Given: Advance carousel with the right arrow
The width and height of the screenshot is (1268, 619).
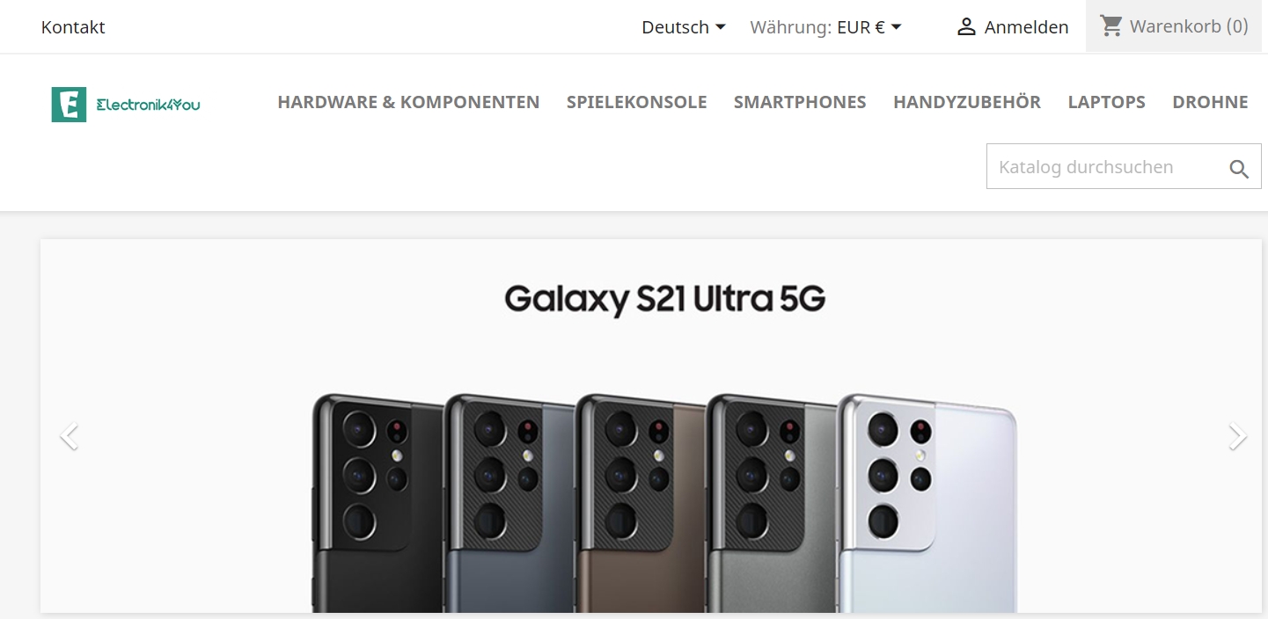Looking at the screenshot, I should (x=1237, y=436).
